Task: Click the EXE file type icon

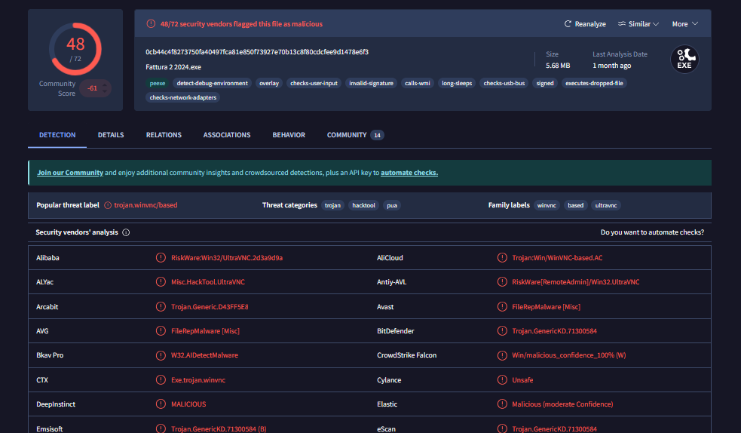Action: (x=684, y=59)
